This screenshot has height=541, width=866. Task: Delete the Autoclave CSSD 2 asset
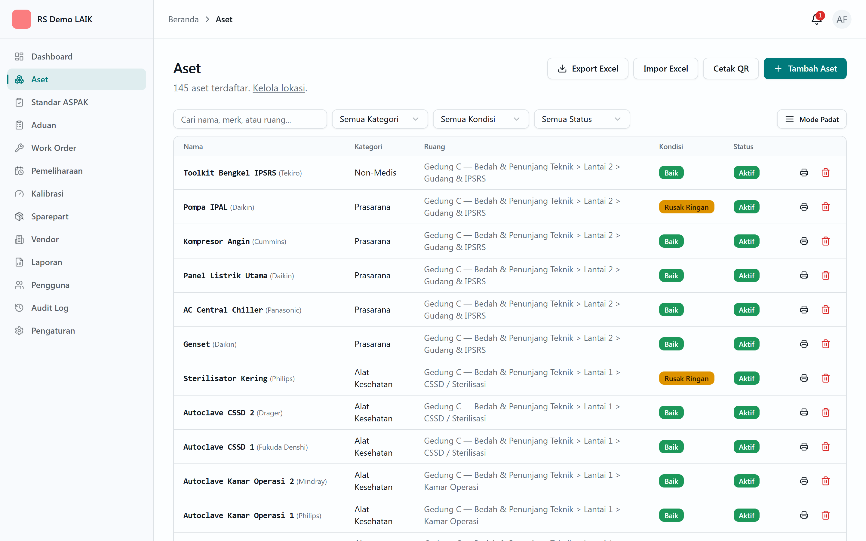[x=826, y=413]
